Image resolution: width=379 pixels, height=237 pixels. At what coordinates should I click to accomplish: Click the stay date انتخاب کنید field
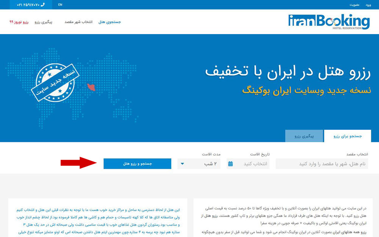(x=248, y=164)
